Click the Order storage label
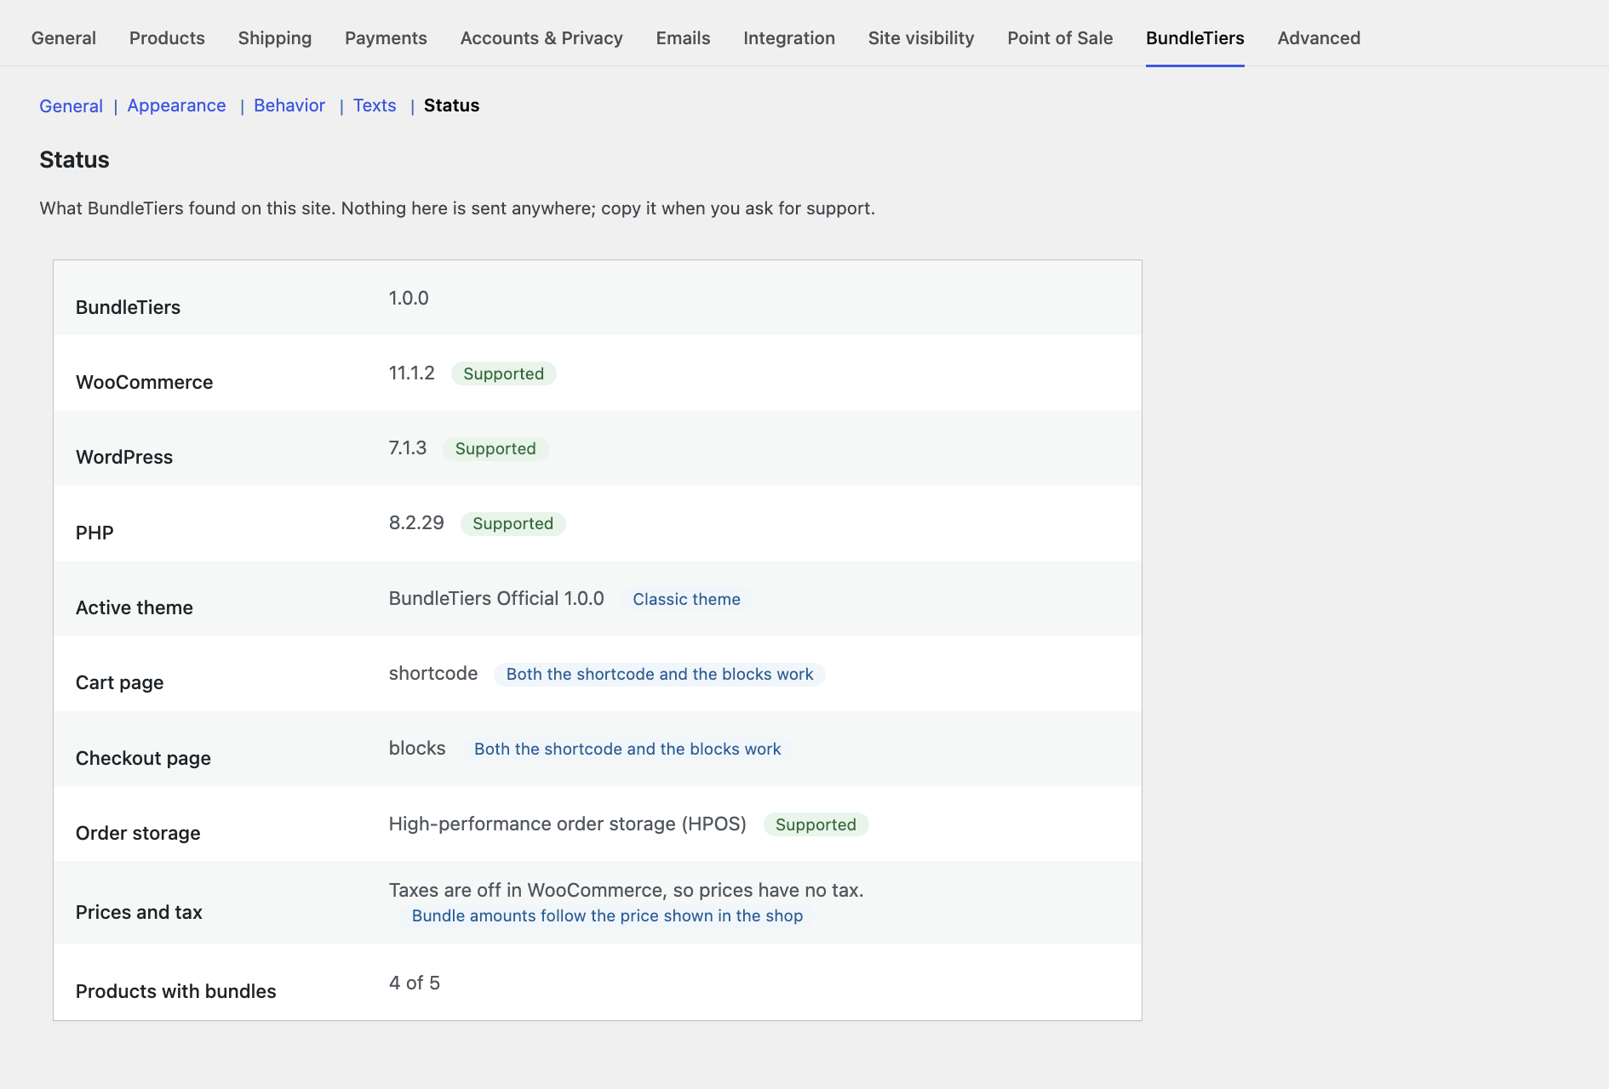 [138, 833]
